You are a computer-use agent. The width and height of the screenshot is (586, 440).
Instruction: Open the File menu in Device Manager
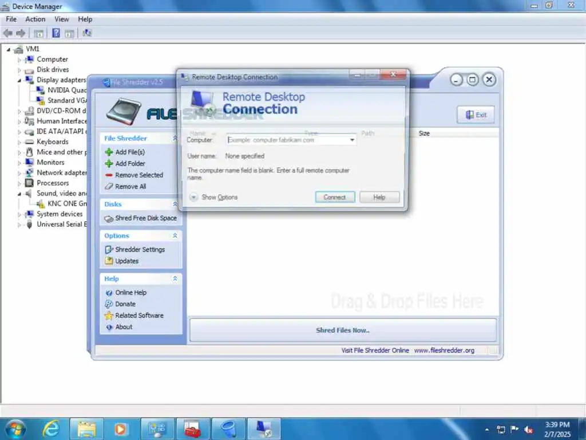11,19
